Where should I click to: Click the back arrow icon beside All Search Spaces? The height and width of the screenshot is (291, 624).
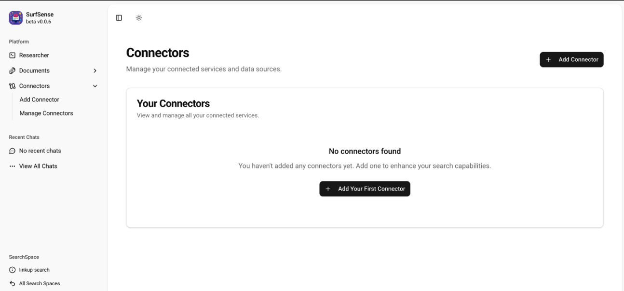pyautogui.click(x=12, y=283)
